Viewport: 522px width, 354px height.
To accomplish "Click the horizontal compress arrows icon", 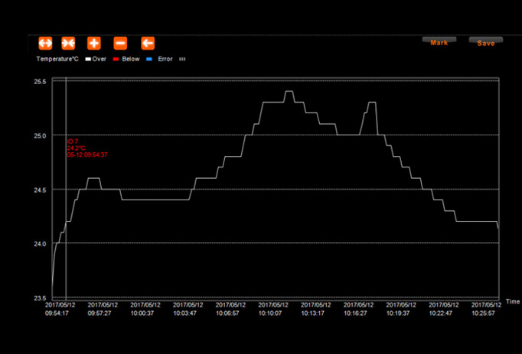I will coord(69,43).
